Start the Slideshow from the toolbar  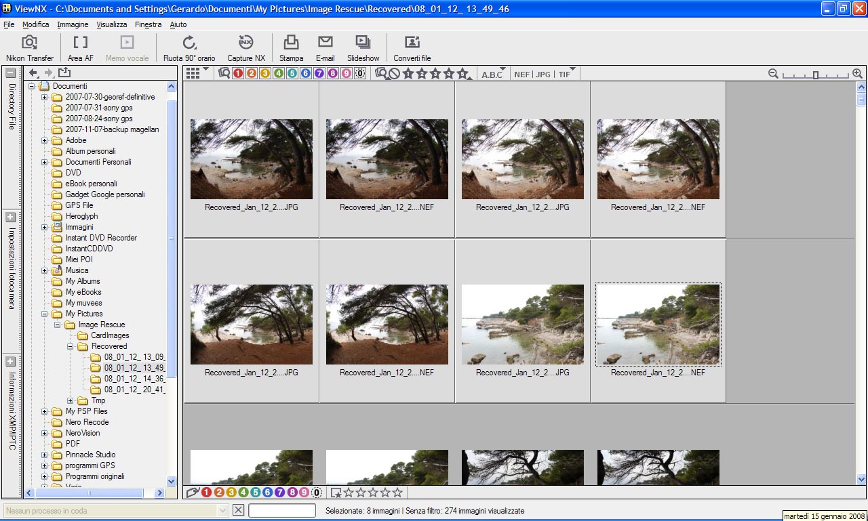[x=363, y=43]
